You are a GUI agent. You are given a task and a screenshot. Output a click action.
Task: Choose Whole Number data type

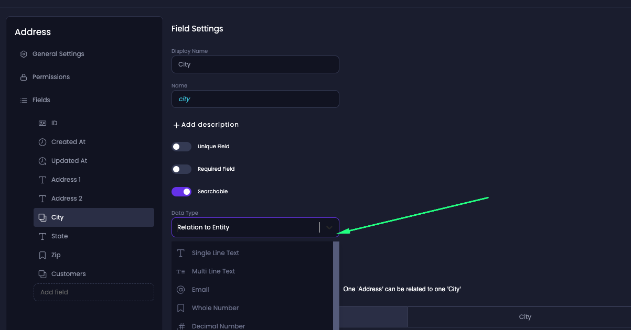click(x=252, y=308)
